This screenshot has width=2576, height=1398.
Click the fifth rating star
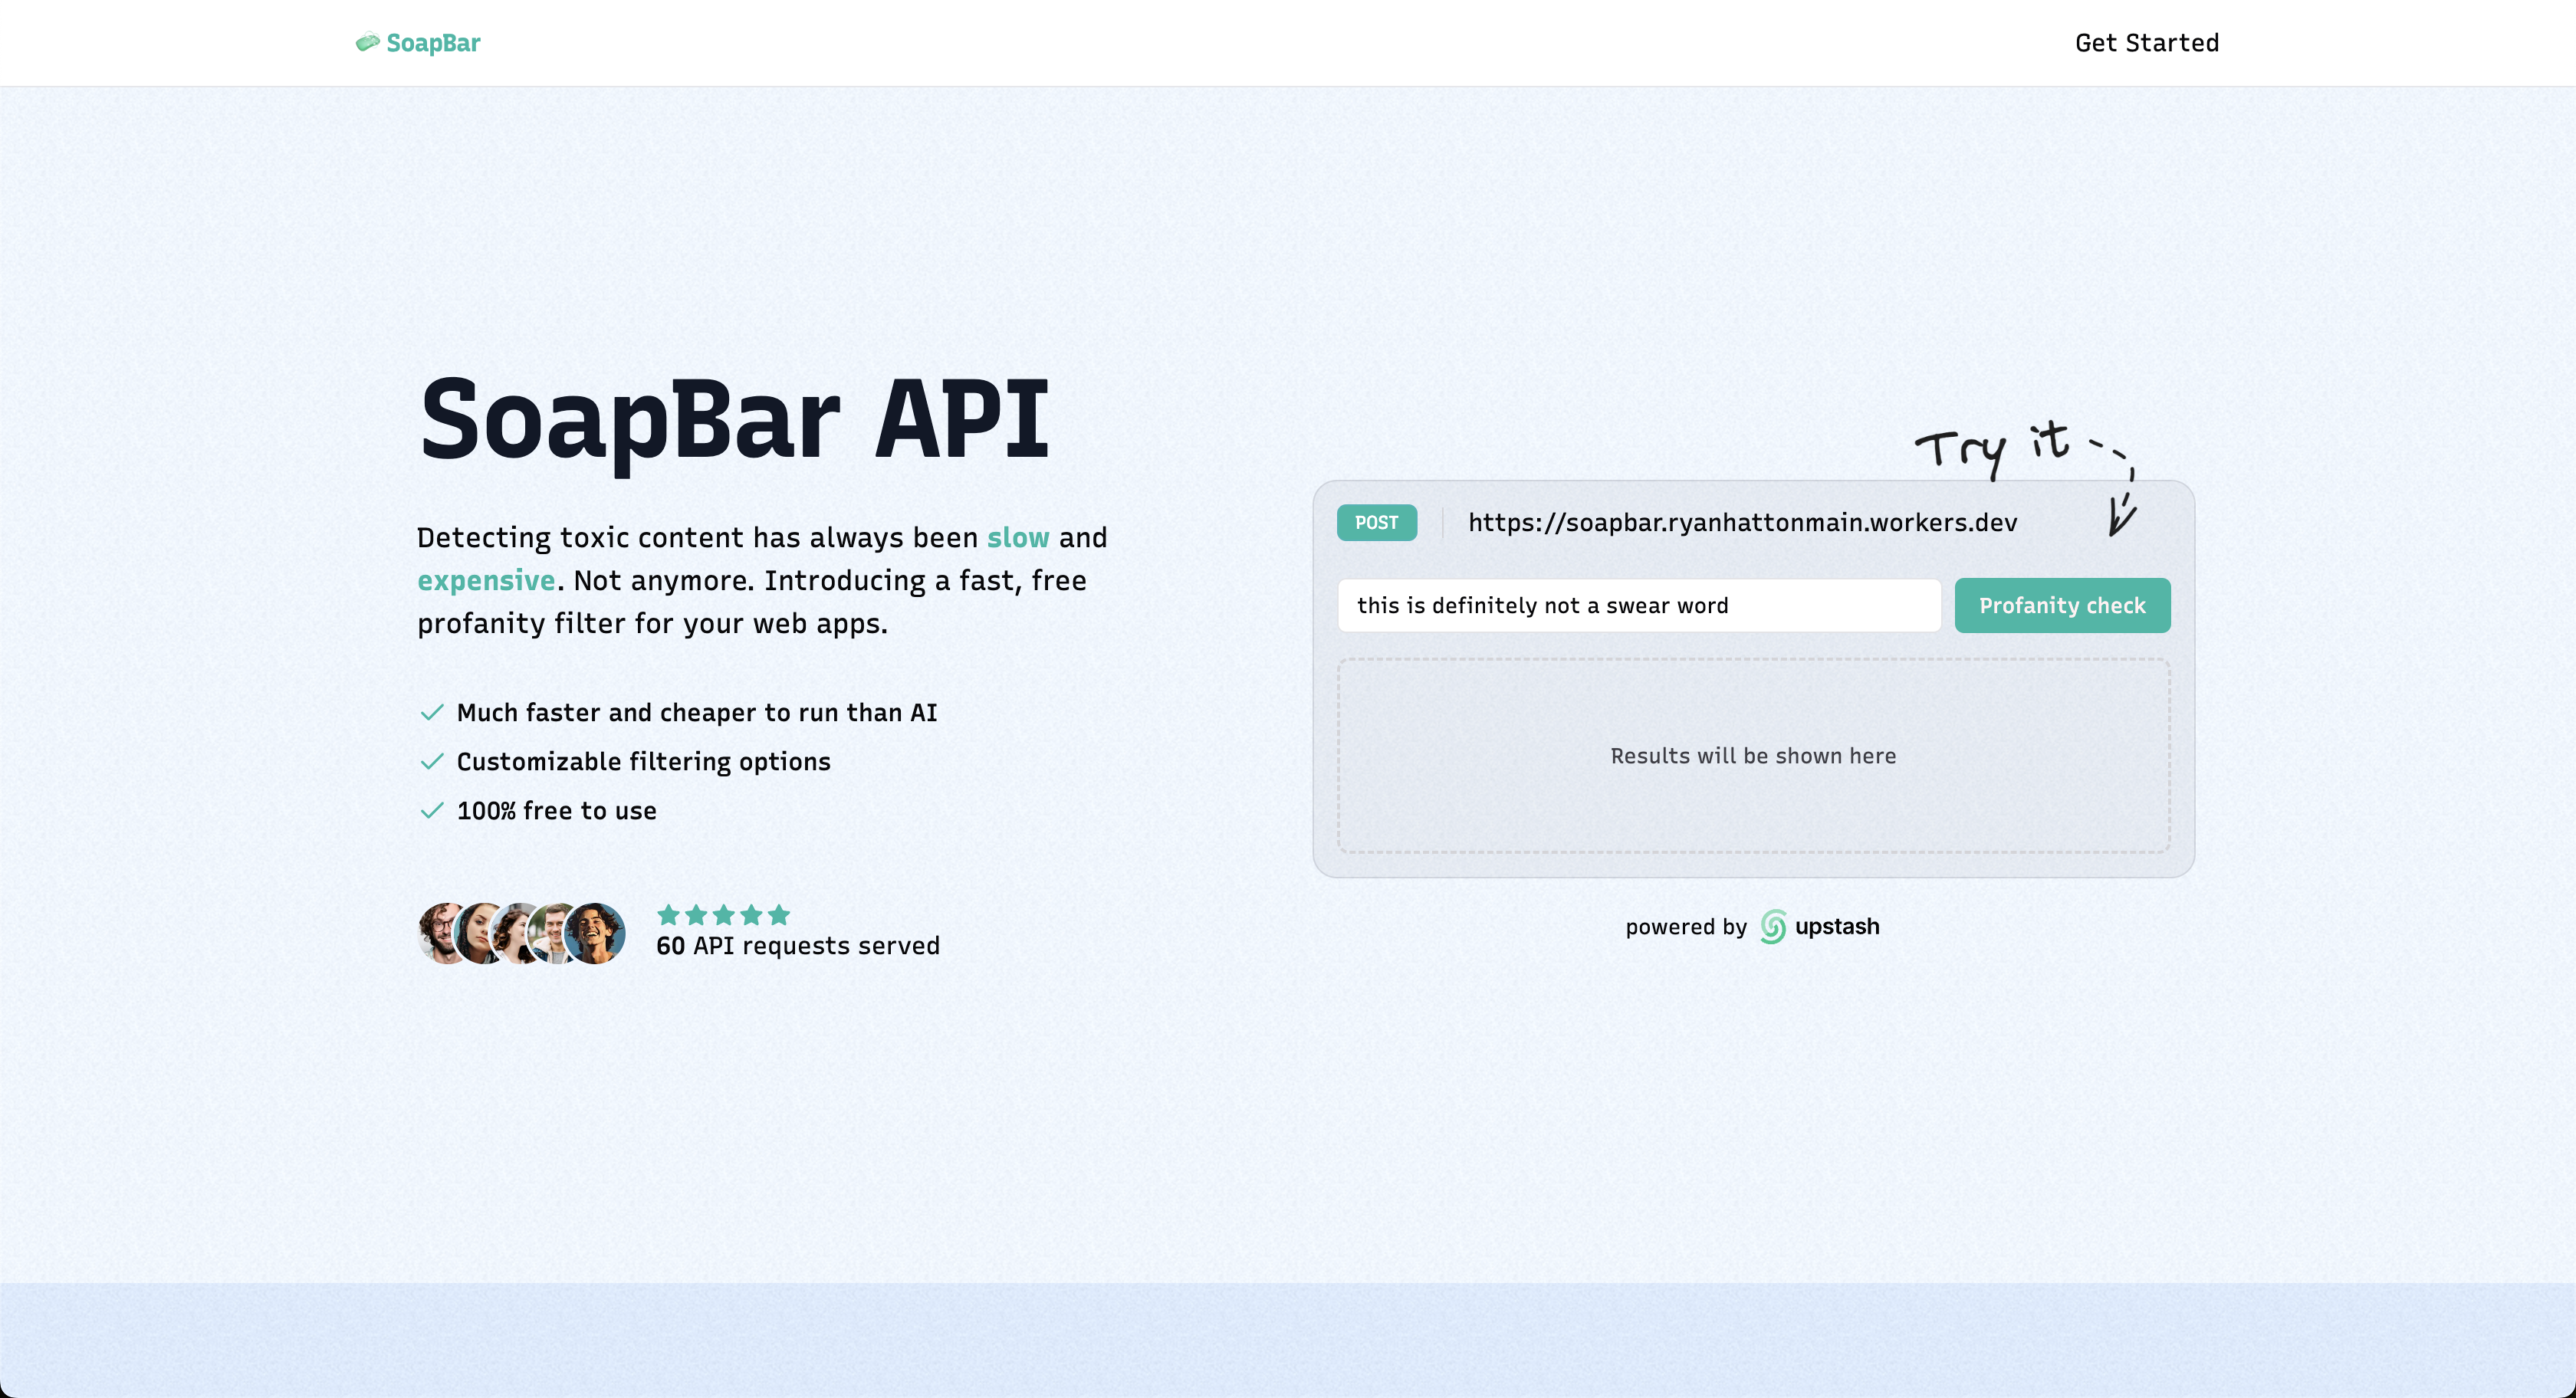pos(779,914)
